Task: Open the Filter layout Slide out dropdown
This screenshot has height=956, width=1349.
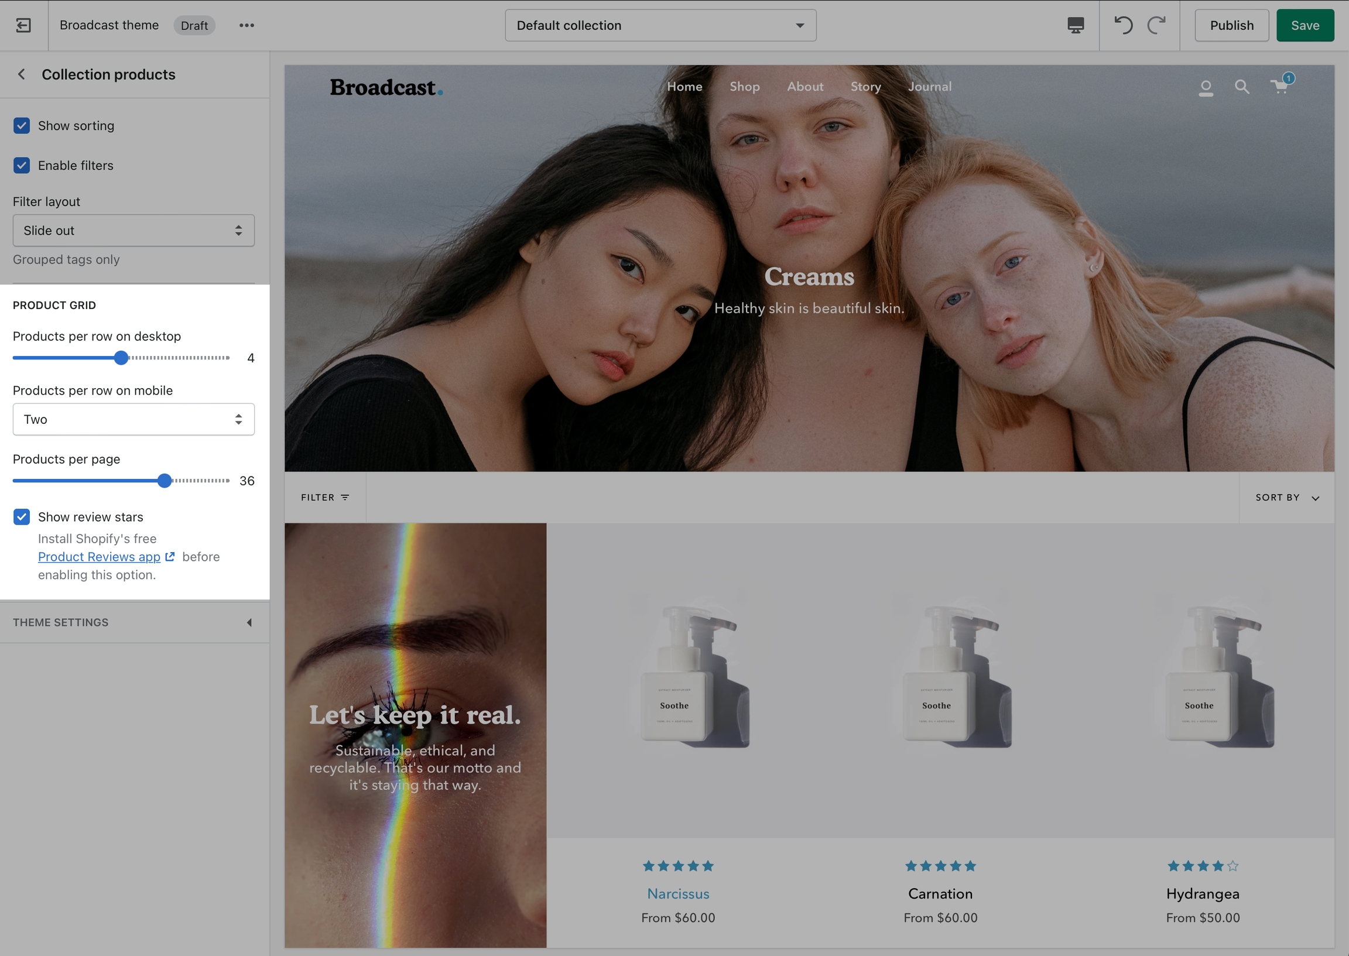Action: pos(133,231)
